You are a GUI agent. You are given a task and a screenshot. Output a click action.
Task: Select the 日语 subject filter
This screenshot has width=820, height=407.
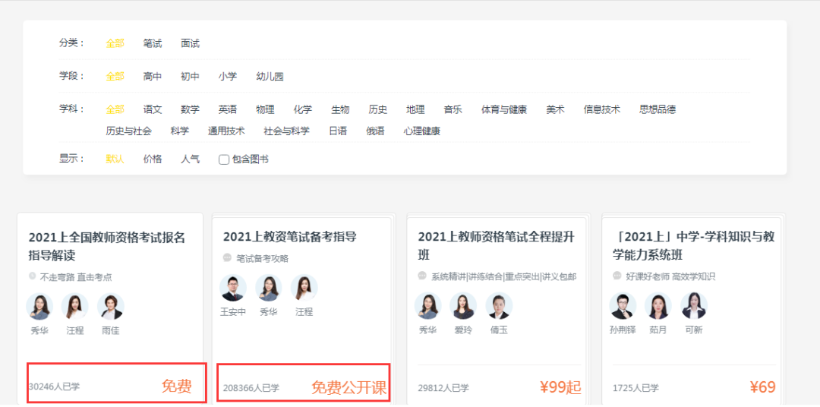pyautogui.click(x=338, y=131)
